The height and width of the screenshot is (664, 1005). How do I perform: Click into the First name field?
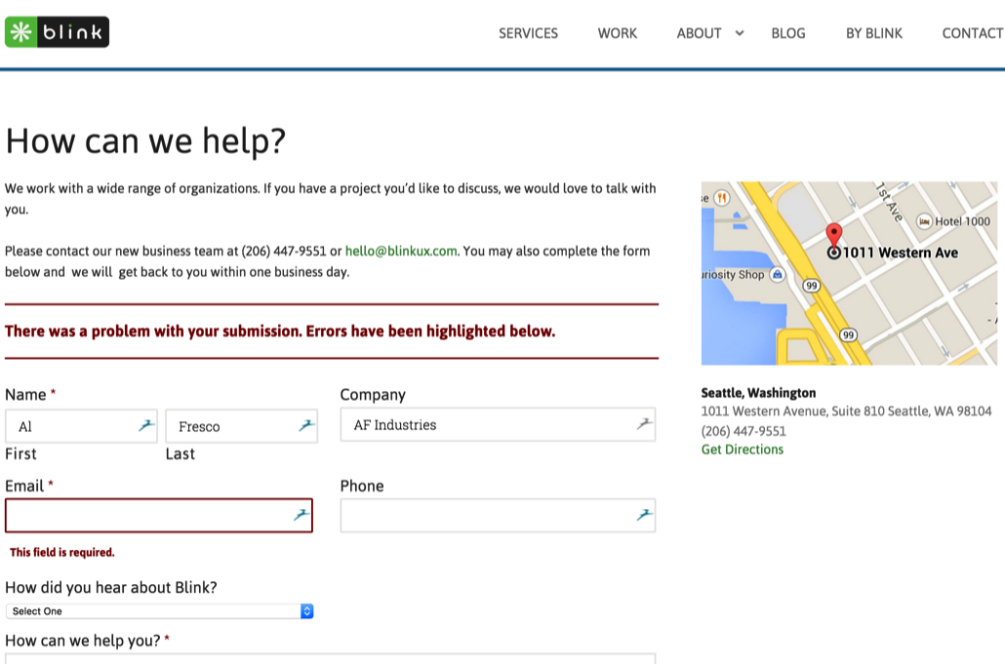[81, 426]
